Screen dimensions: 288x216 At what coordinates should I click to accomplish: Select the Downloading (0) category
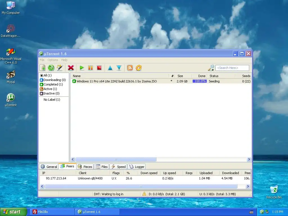(x=53, y=80)
